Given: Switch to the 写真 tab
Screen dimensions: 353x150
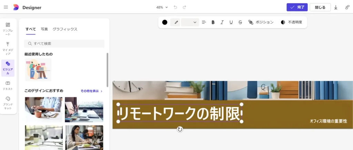Looking at the screenshot, I should click(44, 29).
